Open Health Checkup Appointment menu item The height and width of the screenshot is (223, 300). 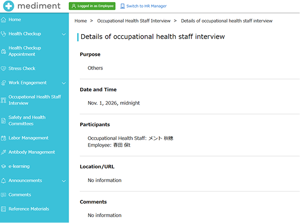pyautogui.click(x=25, y=51)
